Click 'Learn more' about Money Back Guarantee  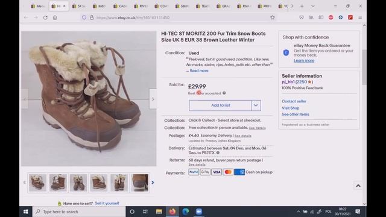point(304,60)
